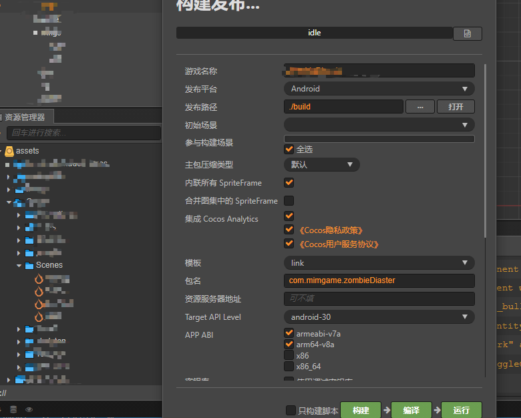Viewport: 521px width, 418px height.
Task: Open the build log file icon button
Action: (467, 33)
